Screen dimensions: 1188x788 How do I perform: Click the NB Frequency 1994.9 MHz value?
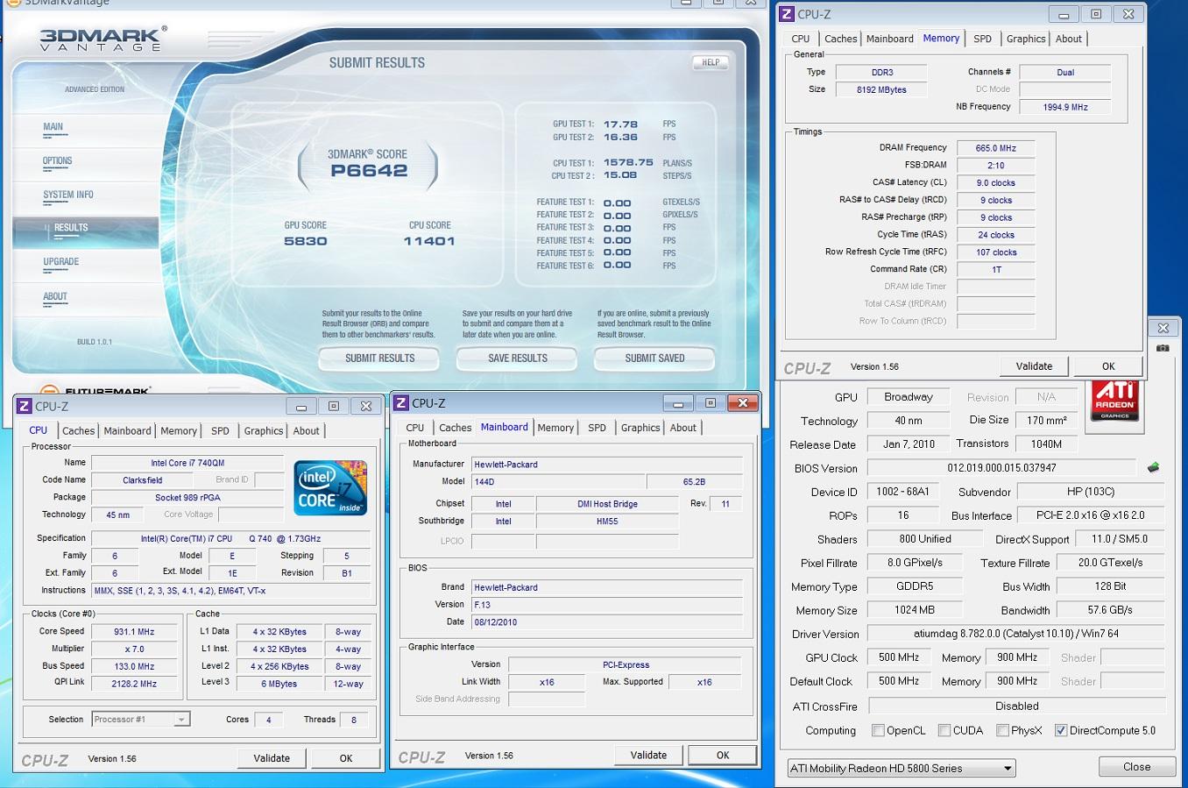tap(1065, 107)
